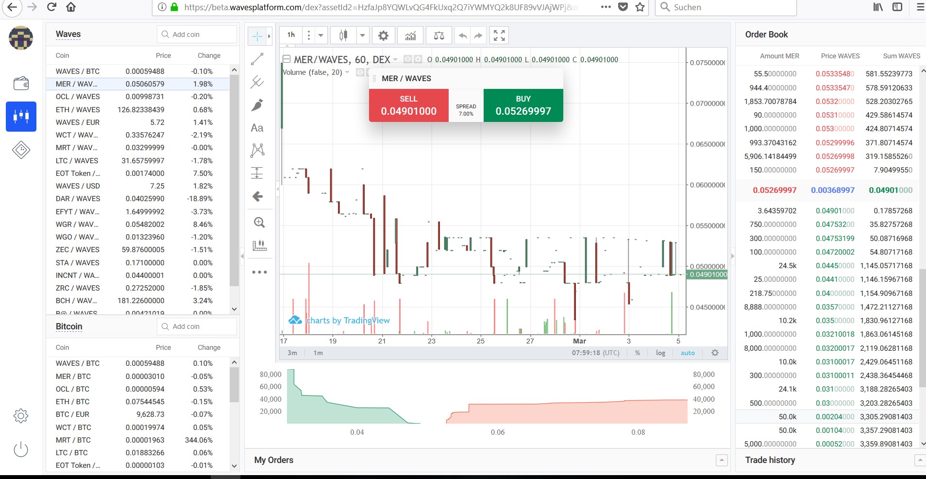Collapse the Order Book side panel
This screenshot has height=479, width=926.
click(x=733, y=256)
